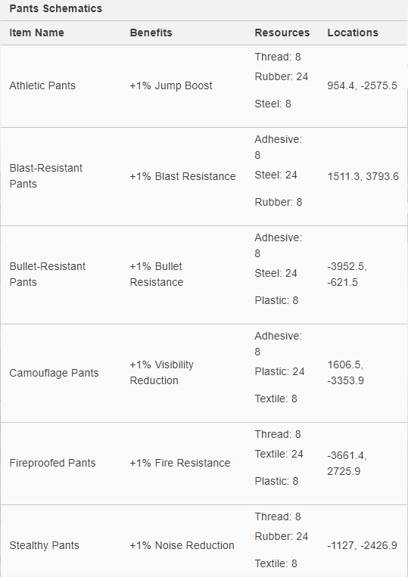Click the Benefits column header
Image resolution: width=408 pixels, height=577 pixels.
(x=151, y=33)
